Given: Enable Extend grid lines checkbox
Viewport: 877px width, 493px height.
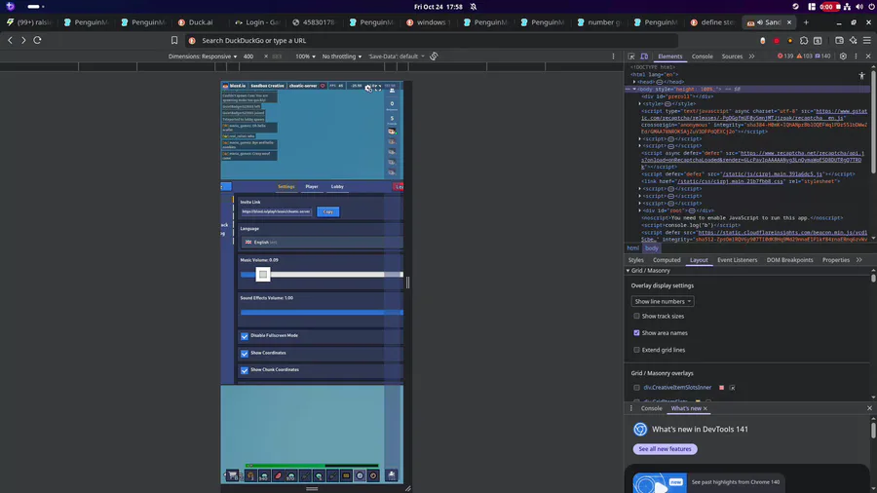Looking at the screenshot, I should click(636, 350).
